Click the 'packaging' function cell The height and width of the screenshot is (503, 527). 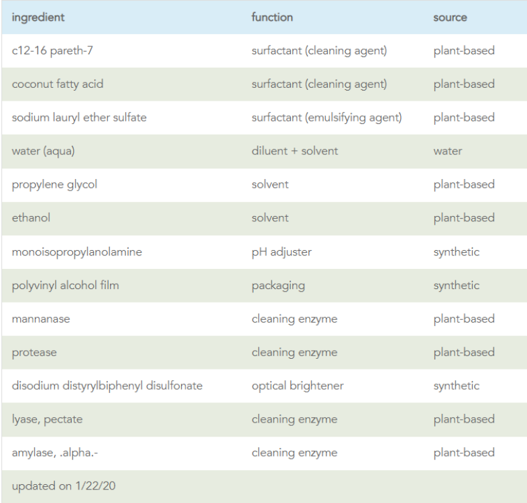[278, 286]
